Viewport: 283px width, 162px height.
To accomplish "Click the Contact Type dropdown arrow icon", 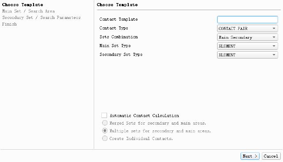I will pyautogui.click(x=274, y=28).
